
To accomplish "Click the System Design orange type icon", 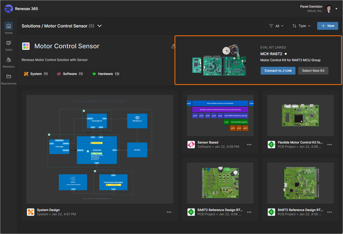I will click(31, 212).
